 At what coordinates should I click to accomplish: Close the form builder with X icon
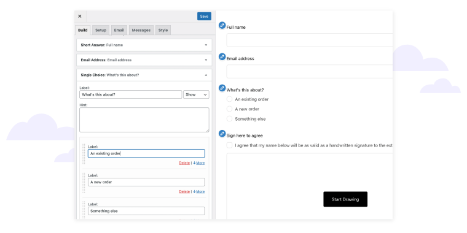79,17
